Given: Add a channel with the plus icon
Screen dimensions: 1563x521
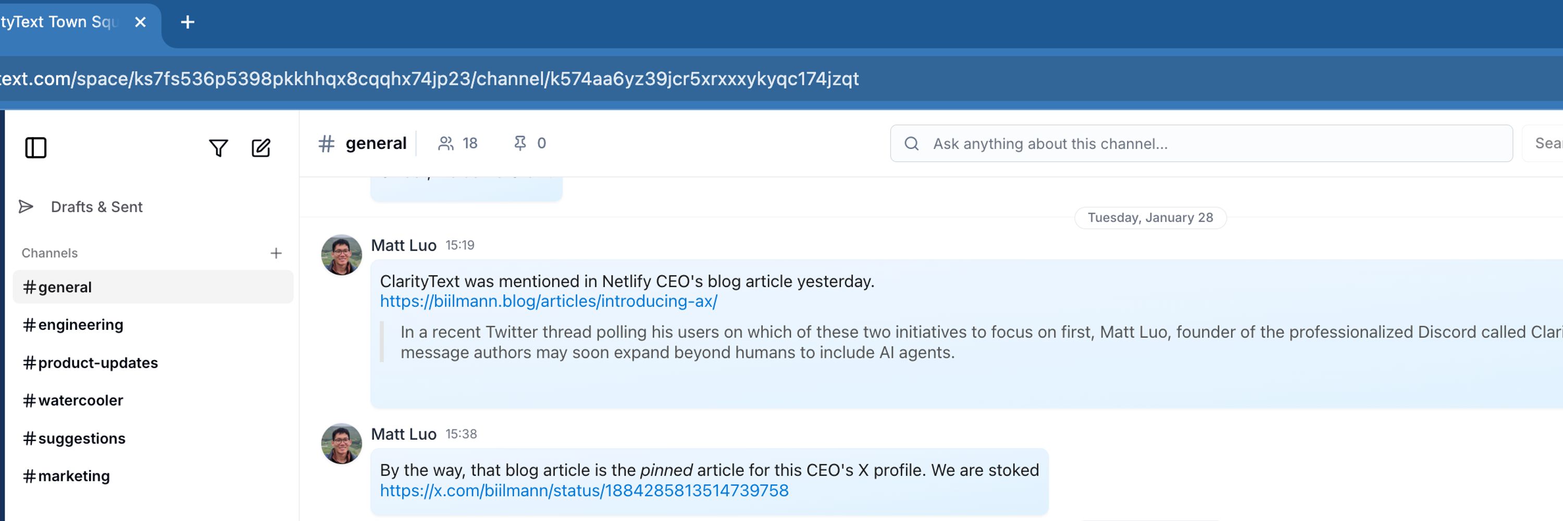Looking at the screenshot, I should pos(276,253).
